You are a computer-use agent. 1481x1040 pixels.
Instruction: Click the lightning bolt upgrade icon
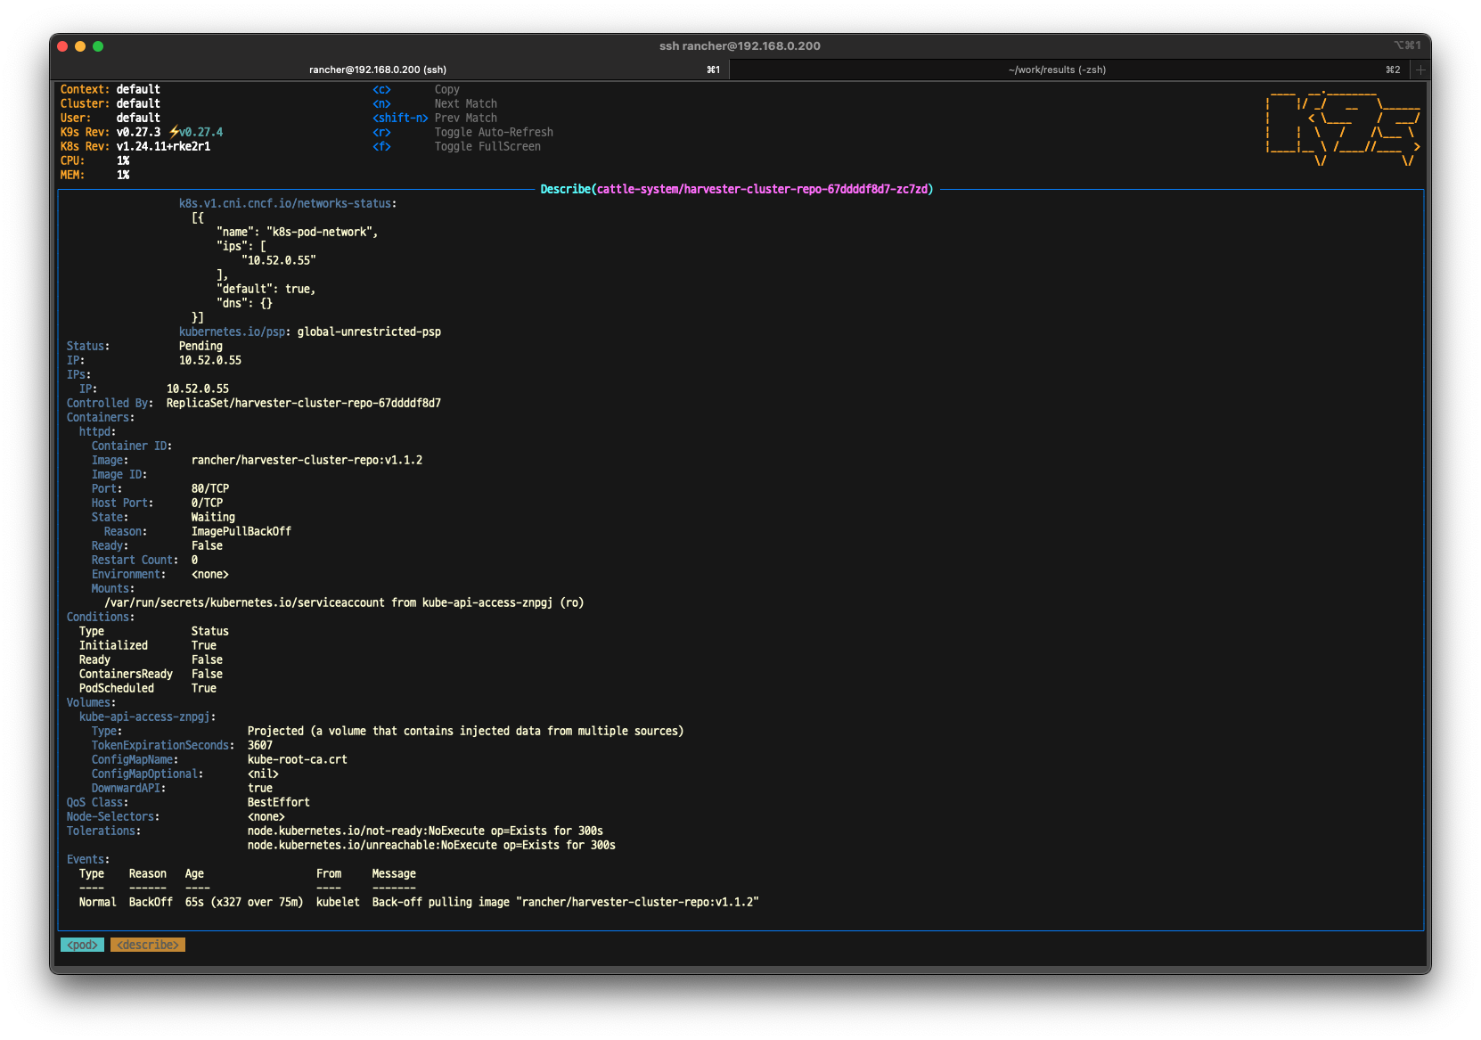175,132
